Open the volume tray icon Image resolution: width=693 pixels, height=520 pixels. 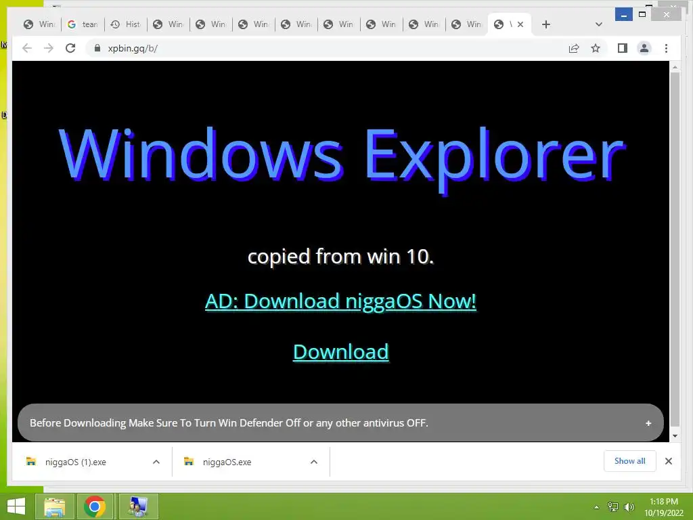[x=629, y=507]
